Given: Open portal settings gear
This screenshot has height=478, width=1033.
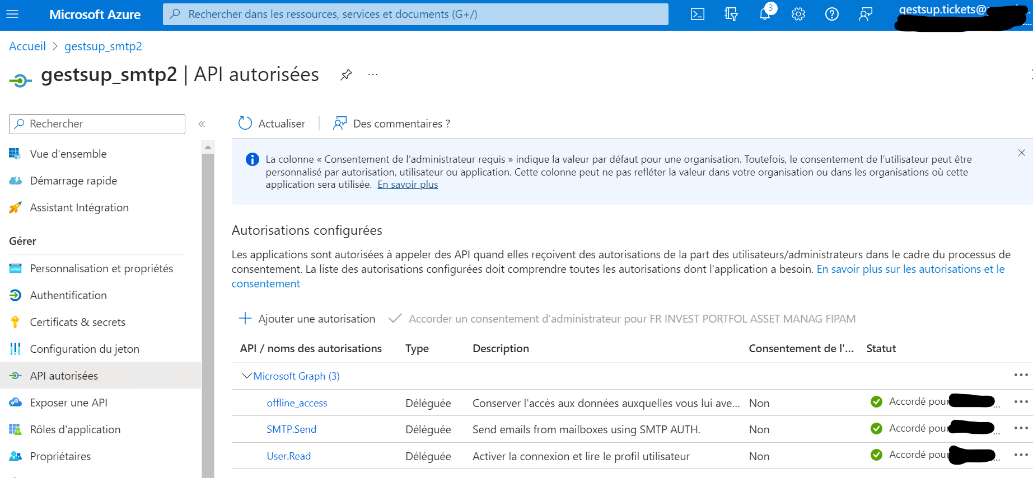Looking at the screenshot, I should 798,14.
